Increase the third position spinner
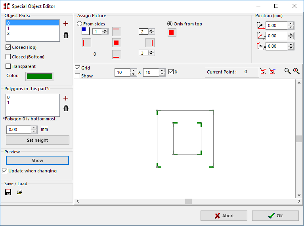Viewport: 304px width, 226px height. coord(291,44)
